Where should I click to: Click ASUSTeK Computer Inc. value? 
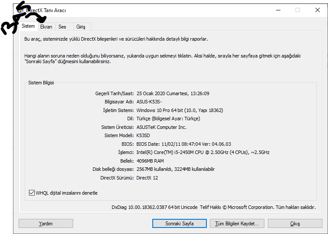pos(161,127)
